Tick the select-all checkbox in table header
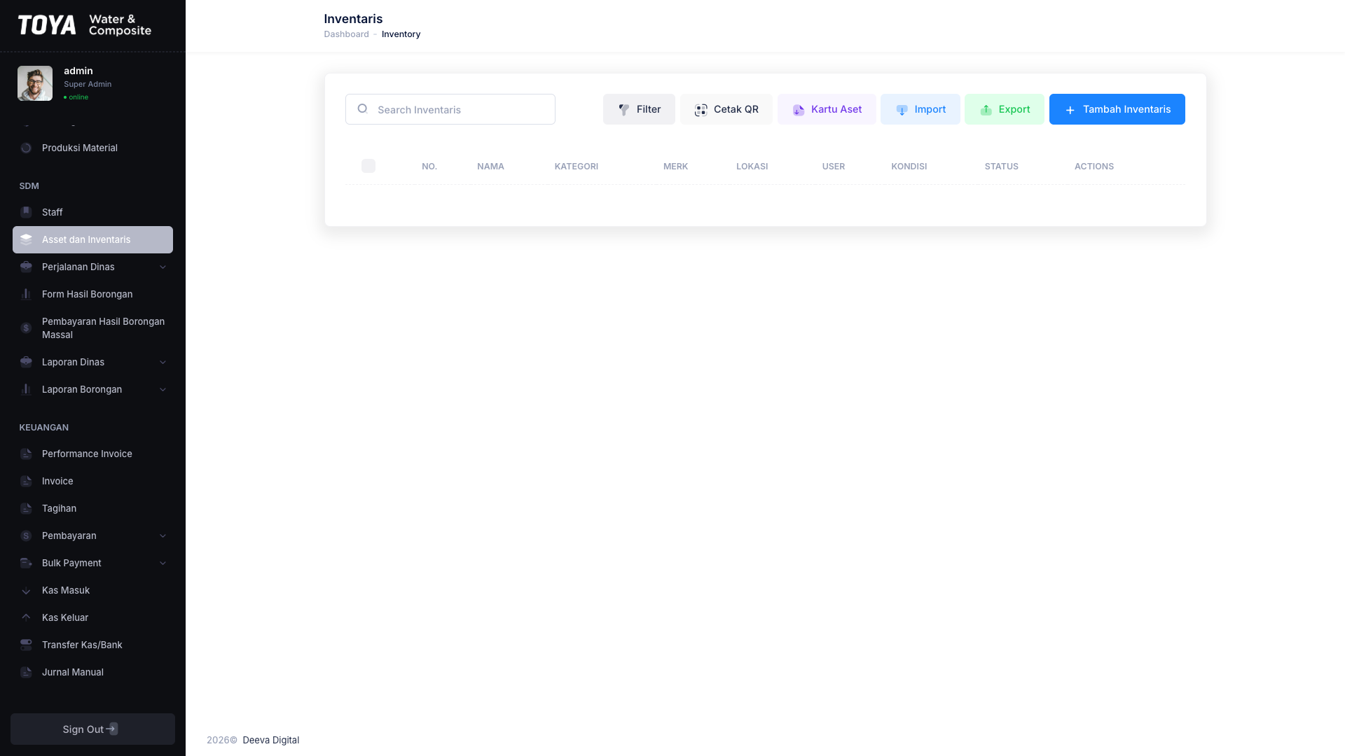 click(x=368, y=166)
